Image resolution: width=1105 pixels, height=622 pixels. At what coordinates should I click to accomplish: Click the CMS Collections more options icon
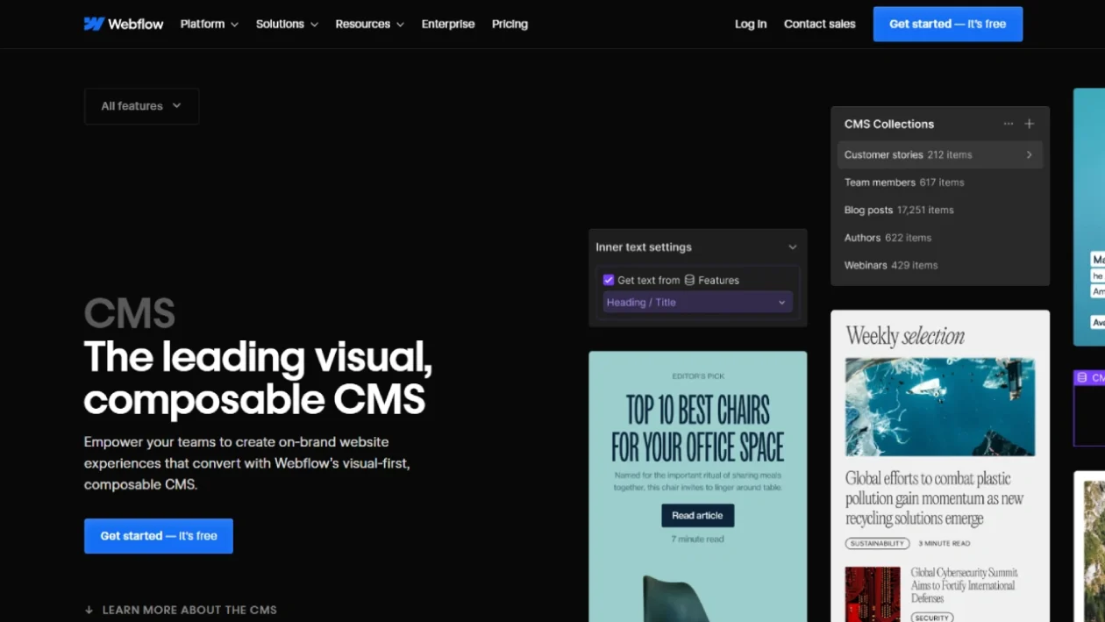click(1009, 124)
